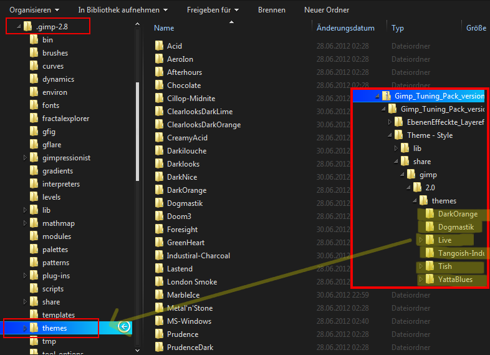Sort by Änderungsdatum column header
The image size is (490, 355).
(345, 28)
